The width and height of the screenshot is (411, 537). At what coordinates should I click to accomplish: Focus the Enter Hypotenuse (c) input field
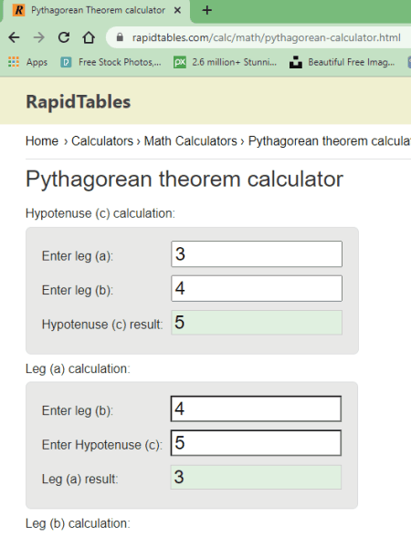[256, 443]
